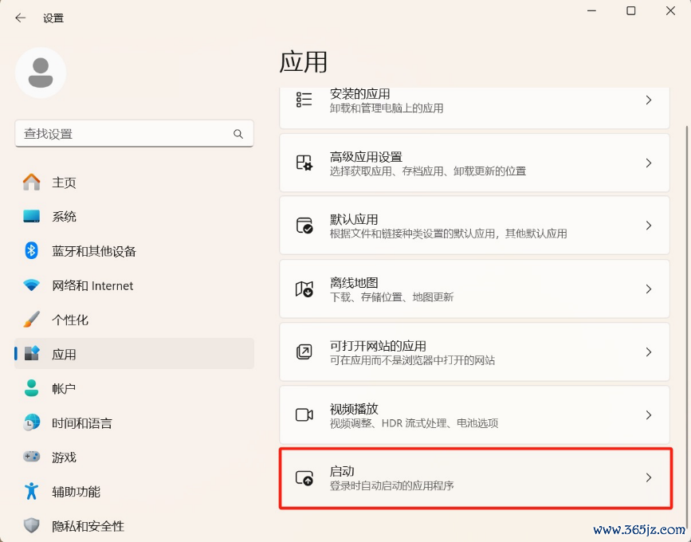
Task: Expand 安装的应用 via its chevron
Action: [x=648, y=100]
